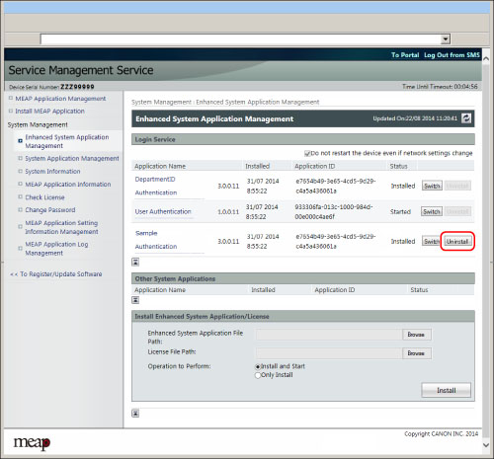
Task: Click the back-to-top icon under Other System Applications
Action: tap(135, 300)
